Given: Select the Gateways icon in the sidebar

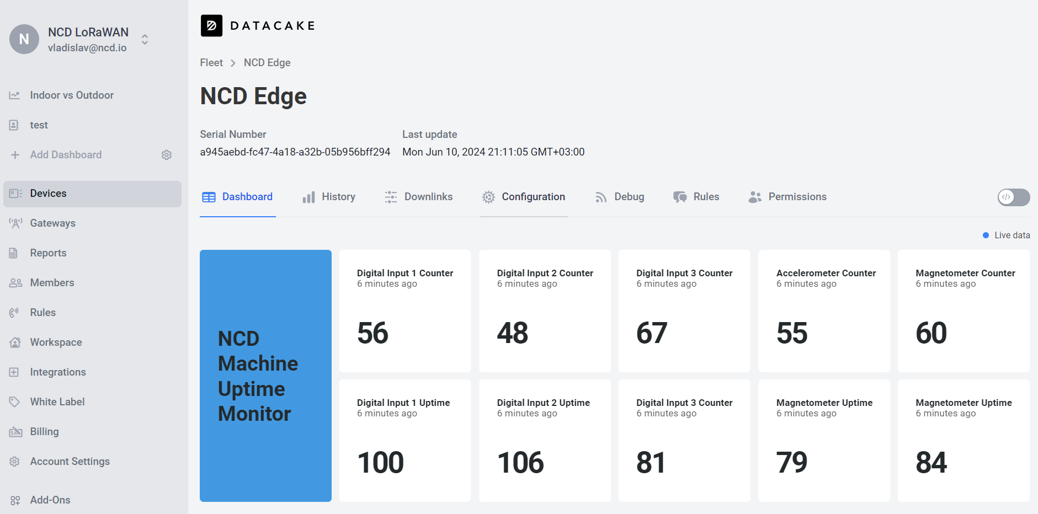Looking at the screenshot, I should (x=15, y=223).
